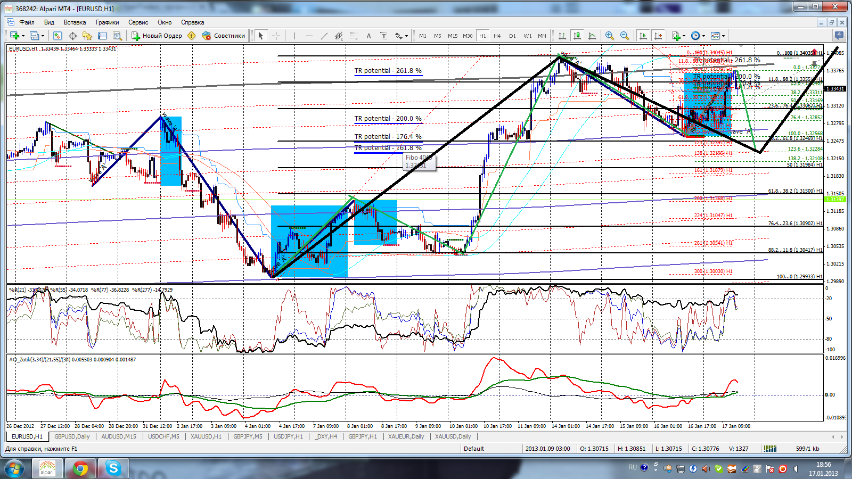
Task: Insert a text label with tool A
Action: point(368,36)
